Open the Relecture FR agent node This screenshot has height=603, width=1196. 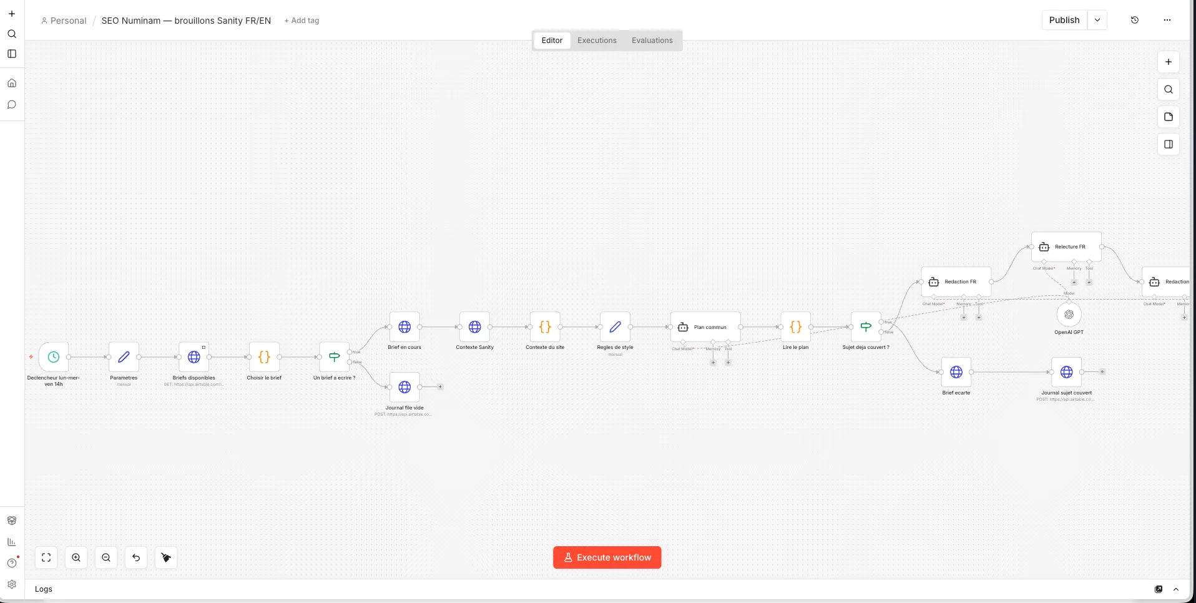tap(1066, 247)
